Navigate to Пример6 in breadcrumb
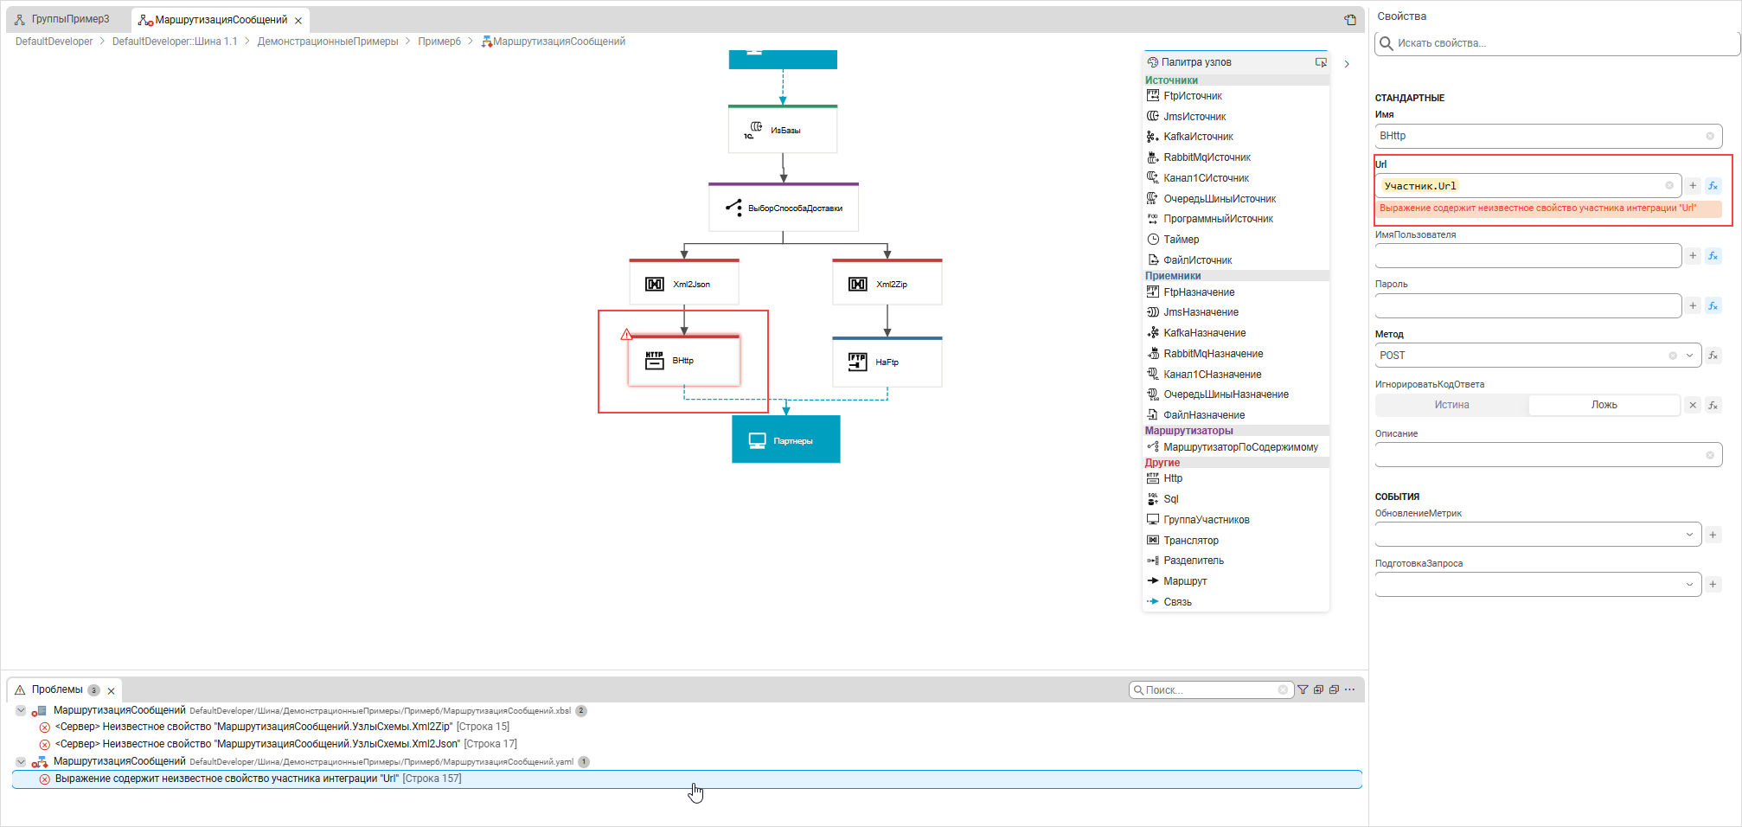 pyautogui.click(x=439, y=42)
